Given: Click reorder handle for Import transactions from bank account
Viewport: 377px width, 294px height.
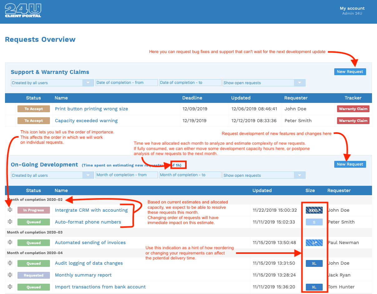Looking at the screenshot, I should [10, 287].
